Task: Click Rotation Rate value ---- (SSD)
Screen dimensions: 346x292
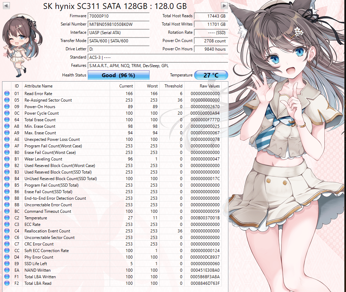Action: pyautogui.click(x=211, y=33)
